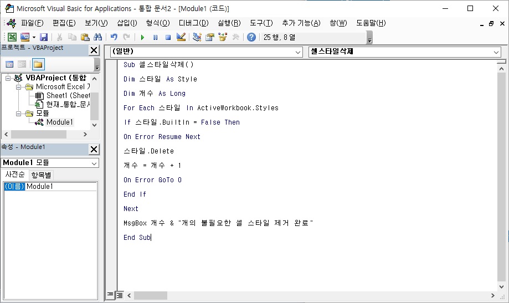The image size is (509, 303).
Task: Click project tree scroll right arrow
Action: (x=85, y=134)
